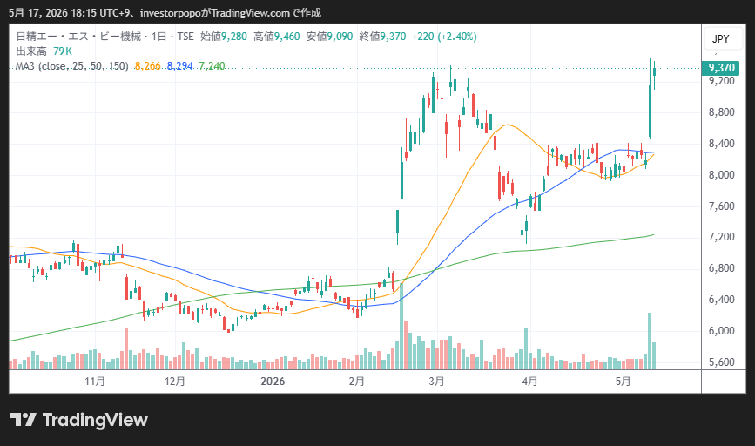Click the 終値9,370 close value in header

(382, 37)
